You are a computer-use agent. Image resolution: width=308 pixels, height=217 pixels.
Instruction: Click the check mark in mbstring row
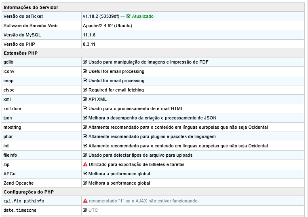point(85,127)
